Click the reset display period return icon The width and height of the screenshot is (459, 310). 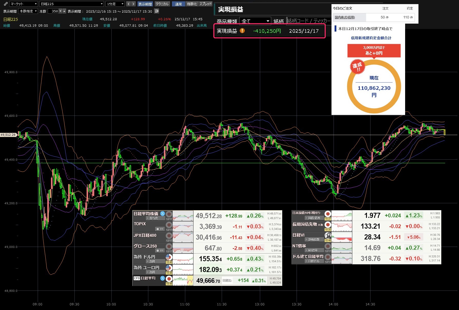coord(157,11)
